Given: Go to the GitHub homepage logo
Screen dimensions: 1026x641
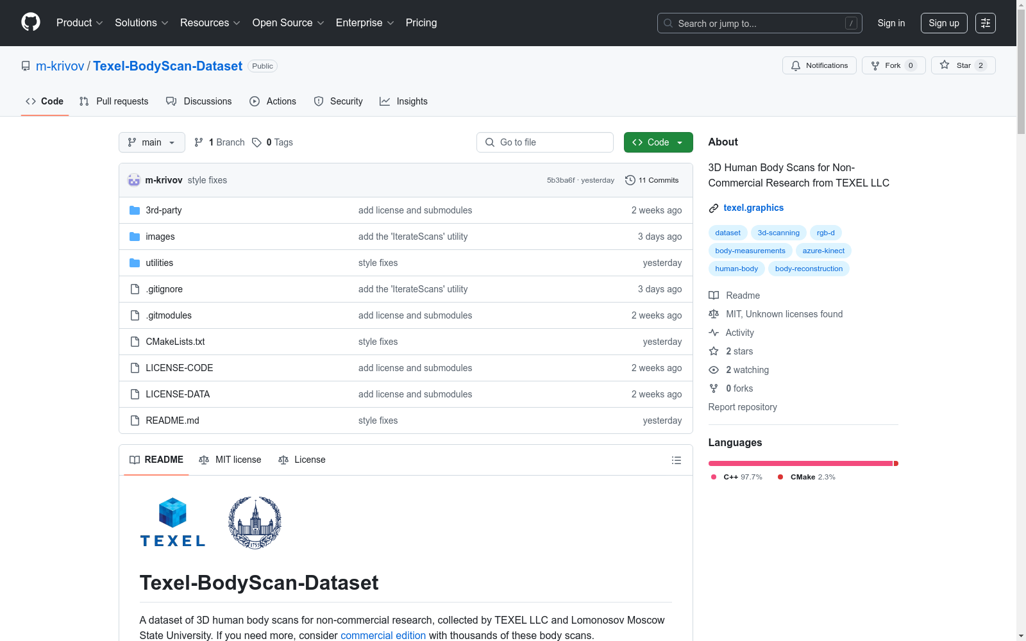Looking at the screenshot, I should point(31,22).
